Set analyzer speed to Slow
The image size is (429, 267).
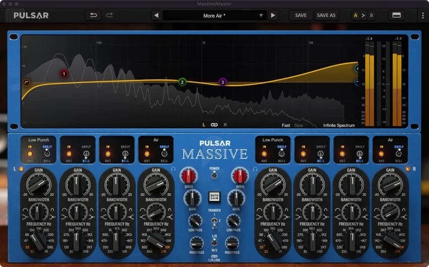(x=298, y=125)
